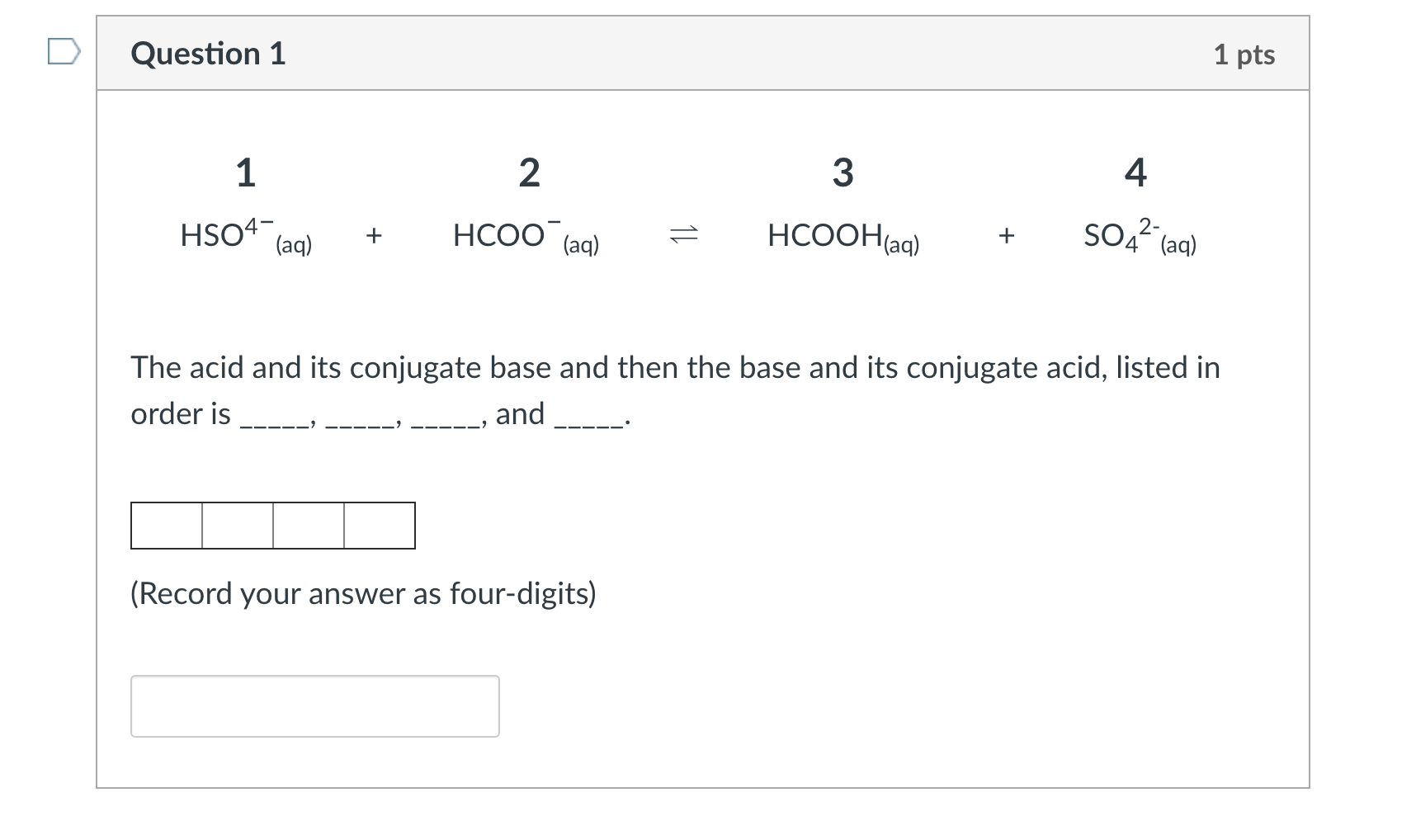Click the first digit box in answer grid

[166, 525]
